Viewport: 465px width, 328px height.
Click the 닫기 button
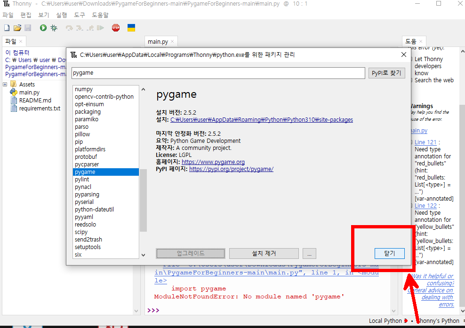[x=389, y=253]
